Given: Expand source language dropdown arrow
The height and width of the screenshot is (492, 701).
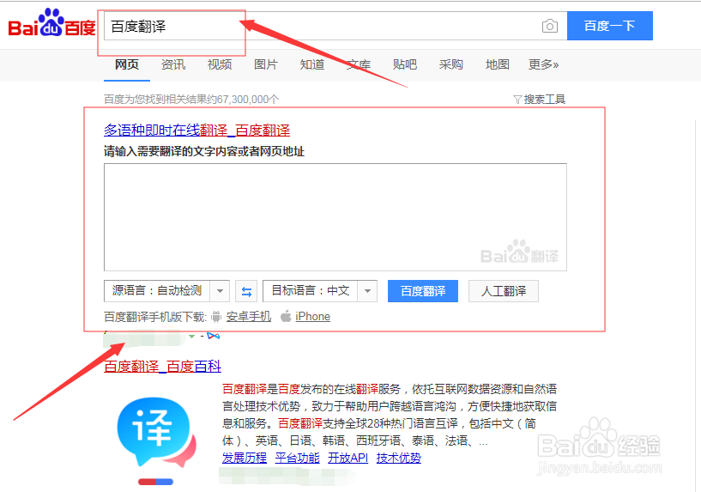Looking at the screenshot, I should [x=220, y=291].
